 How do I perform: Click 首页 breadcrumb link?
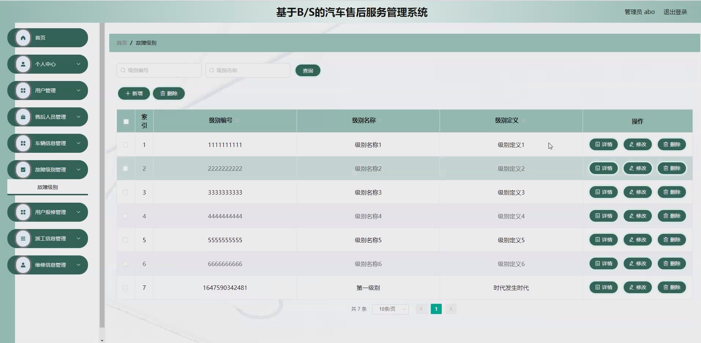coord(122,43)
